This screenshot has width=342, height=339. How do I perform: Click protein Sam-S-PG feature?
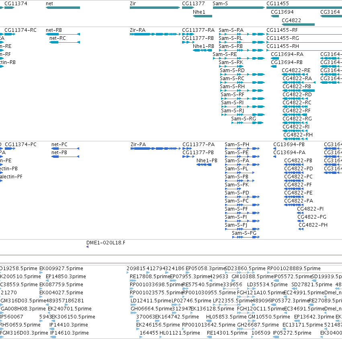point(246,237)
